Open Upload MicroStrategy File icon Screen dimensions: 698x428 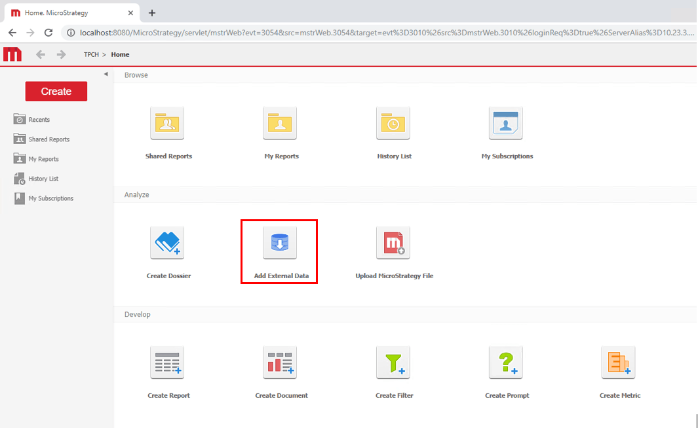(393, 243)
